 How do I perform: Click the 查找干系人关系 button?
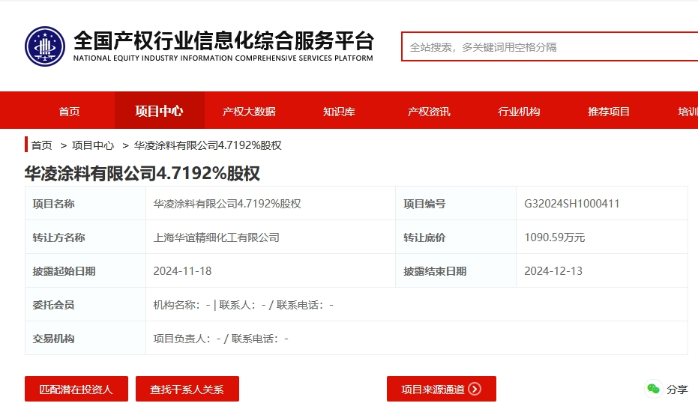pos(187,389)
